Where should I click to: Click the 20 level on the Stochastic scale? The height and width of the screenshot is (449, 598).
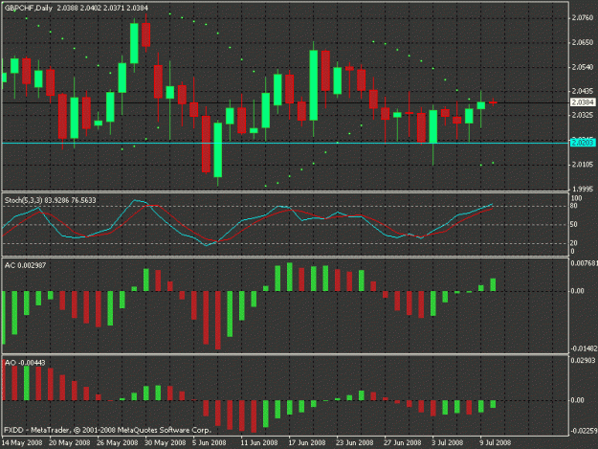(574, 243)
